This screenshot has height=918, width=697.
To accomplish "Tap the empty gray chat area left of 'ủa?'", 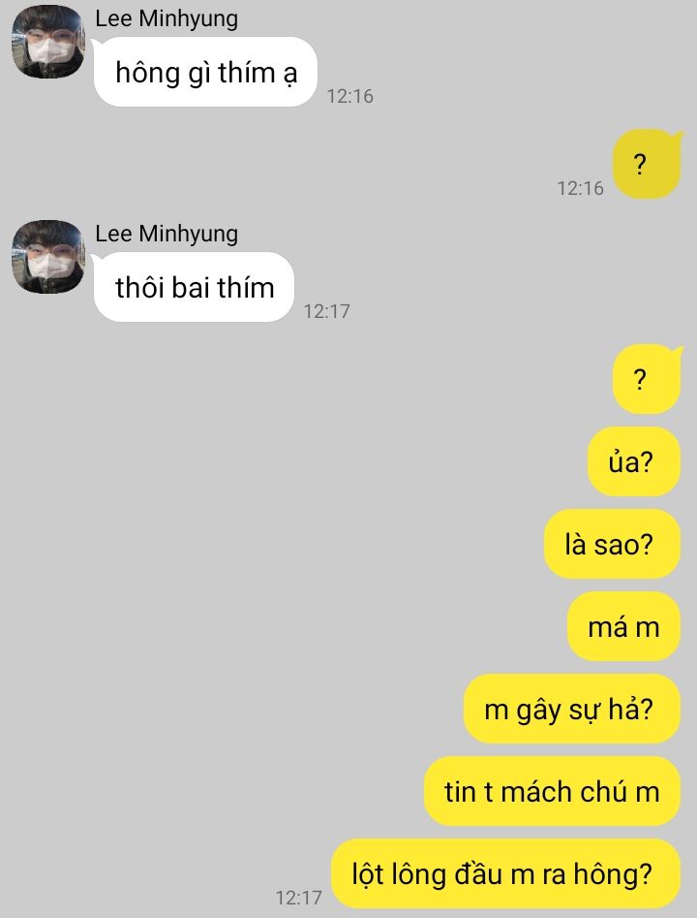I will (x=292, y=461).
